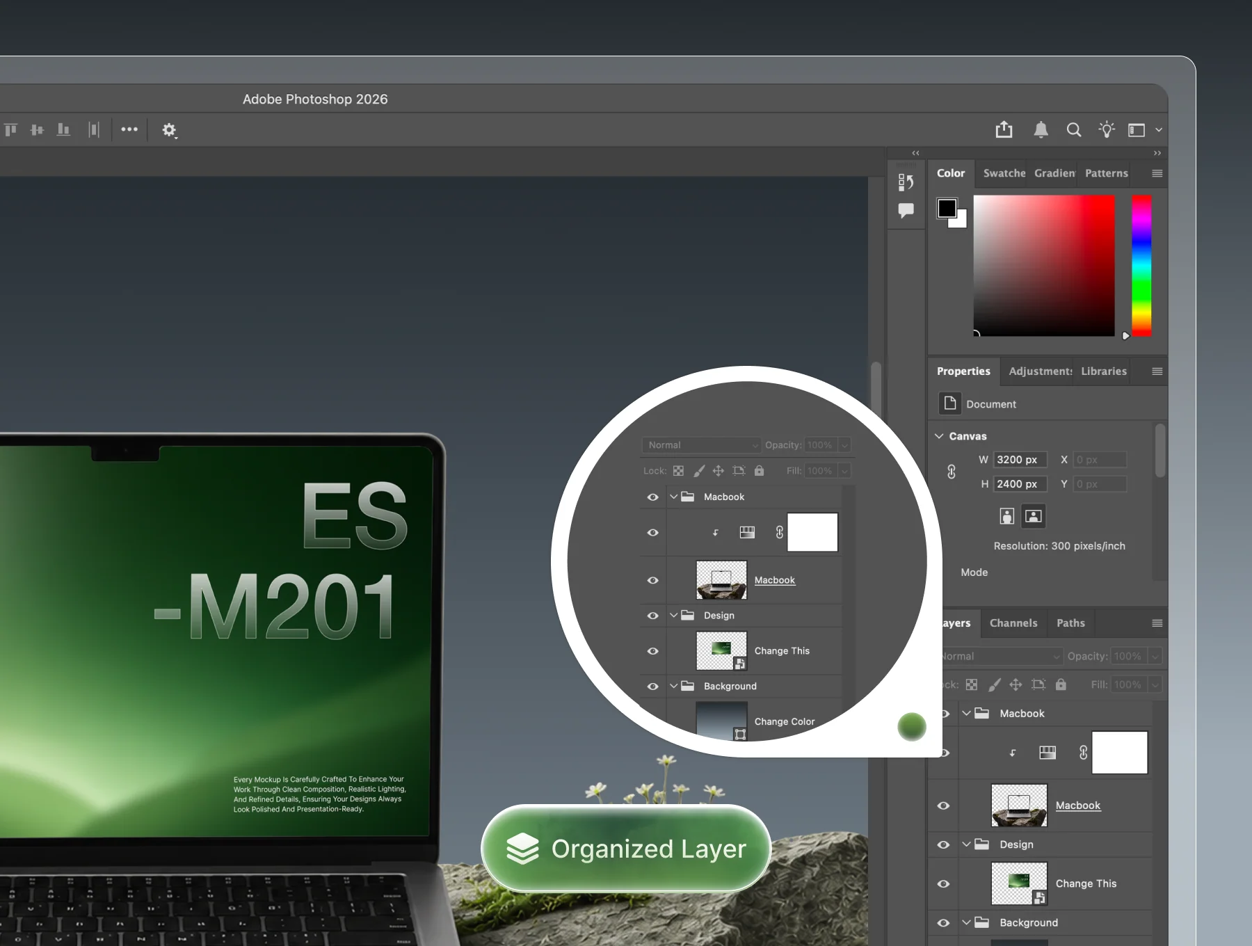Click the Organized Layer green button

pos(626,849)
